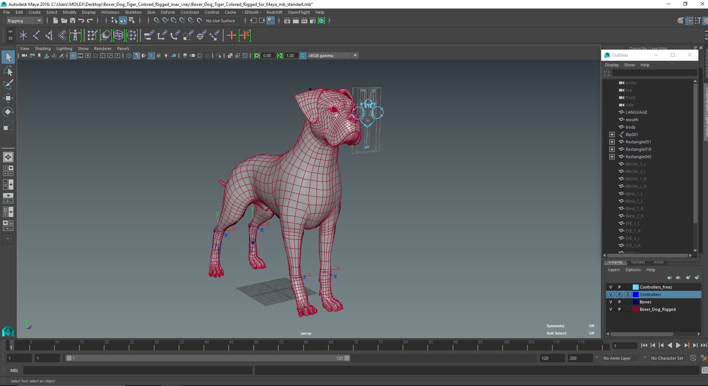Click the Save Scene disk icon
The image size is (708, 386).
[x=72, y=21]
